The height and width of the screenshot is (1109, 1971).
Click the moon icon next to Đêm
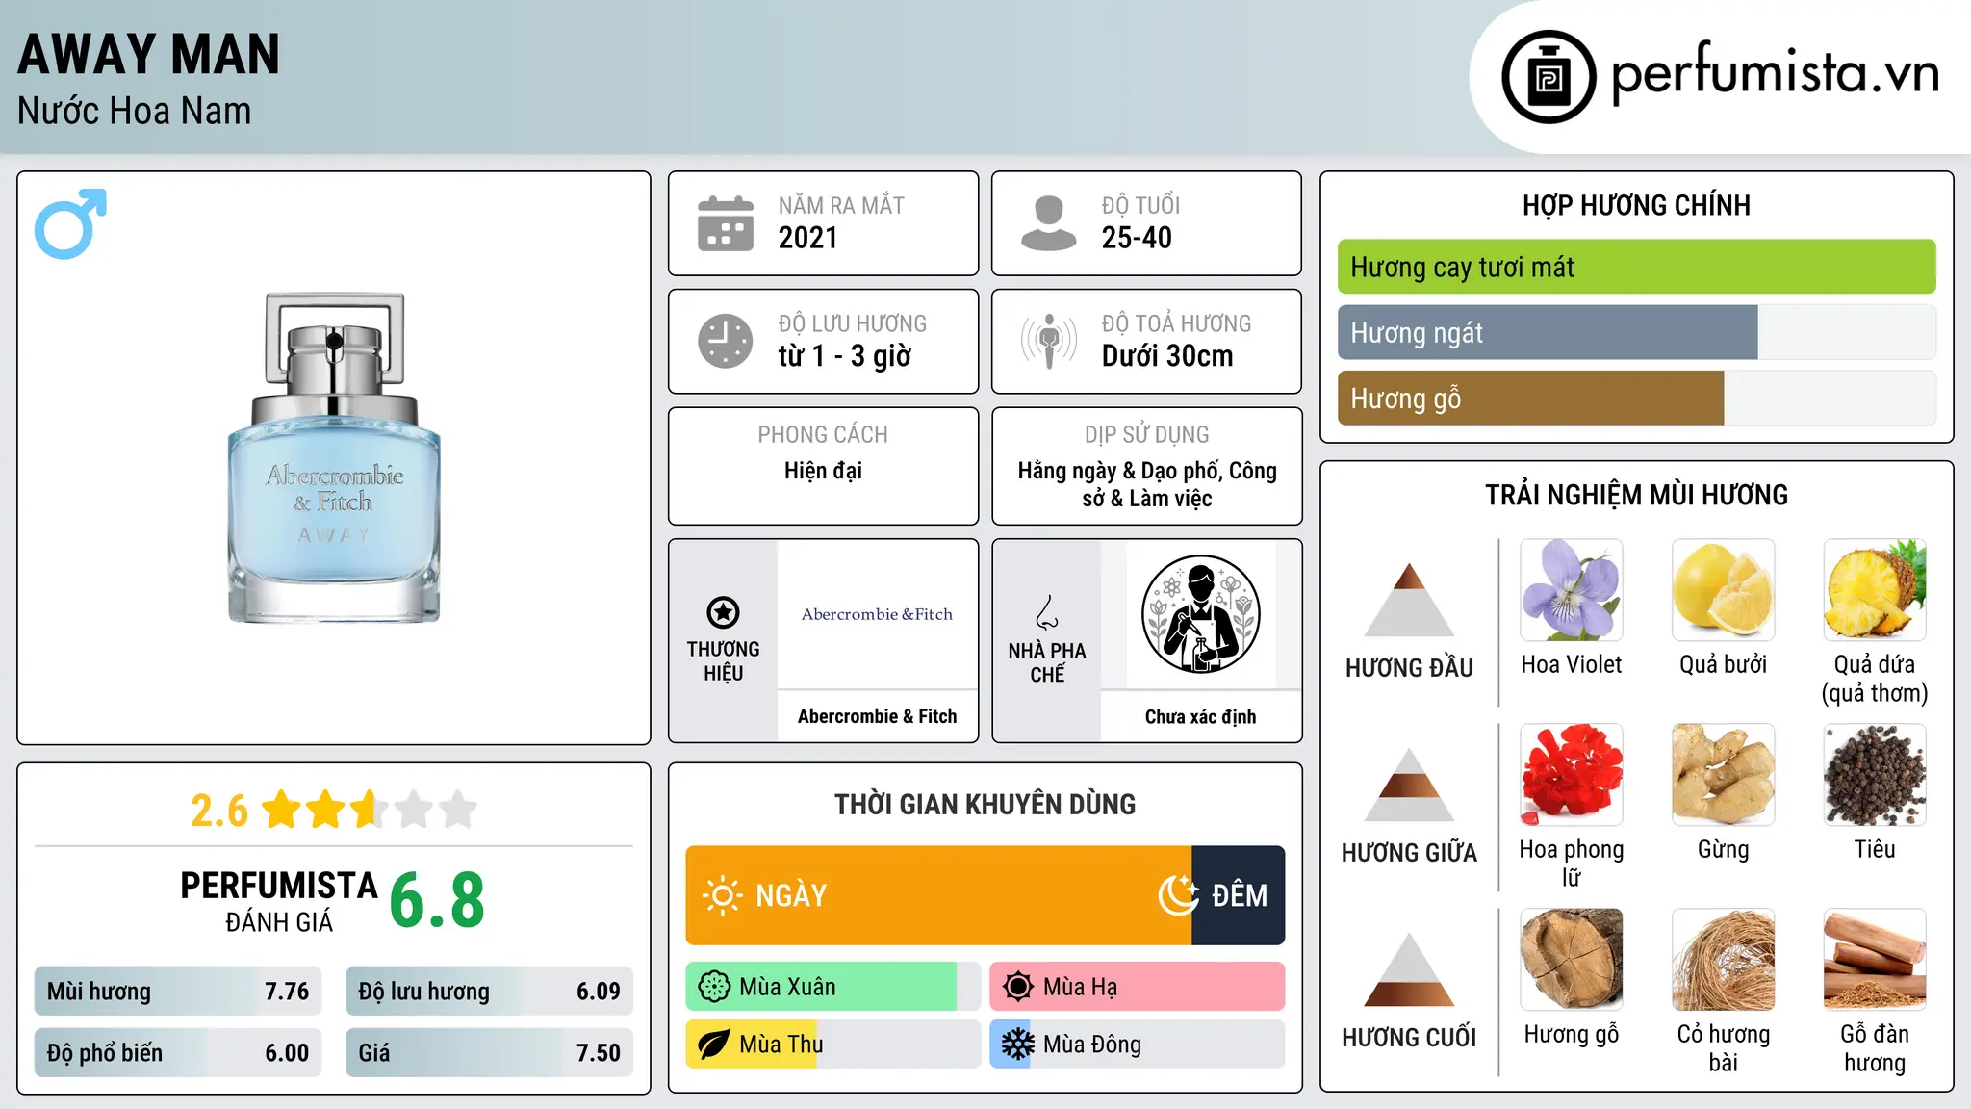(x=1178, y=895)
